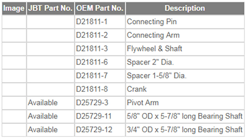247x139 pixels.
Task: Click the Description column header
Action: click(x=185, y=9)
